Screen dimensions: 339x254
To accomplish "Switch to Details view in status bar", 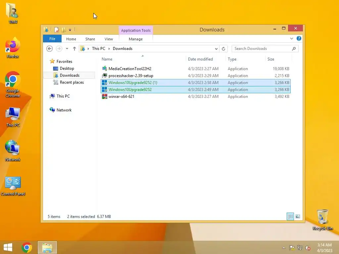I will click(x=290, y=216).
